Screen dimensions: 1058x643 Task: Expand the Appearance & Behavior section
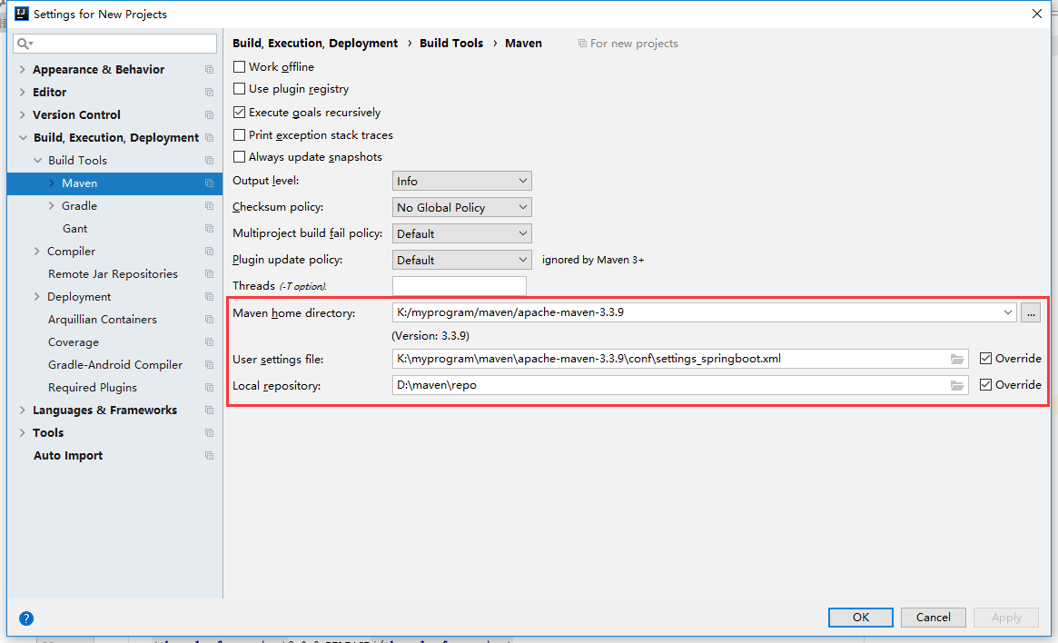click(23, 70)
